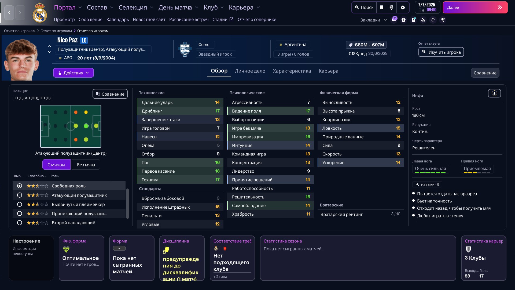Click the globe icon in top bar
This screenshot has width=515, height=290.
[x=392, y=8]
